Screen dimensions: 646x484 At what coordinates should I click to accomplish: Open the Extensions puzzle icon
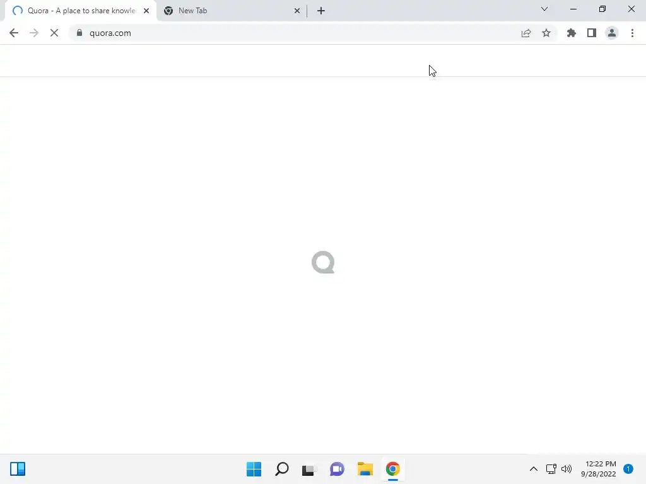click(x=572, y=33)
